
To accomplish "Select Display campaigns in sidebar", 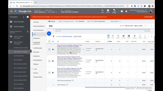I will tap(19, 27).
